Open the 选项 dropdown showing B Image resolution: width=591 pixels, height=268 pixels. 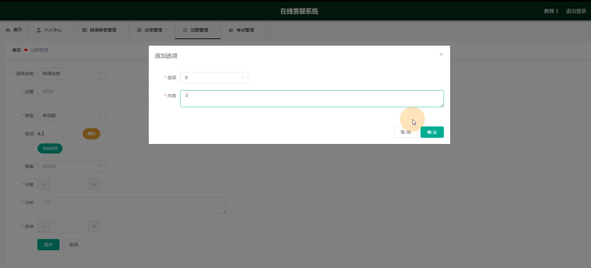point(214,78)
